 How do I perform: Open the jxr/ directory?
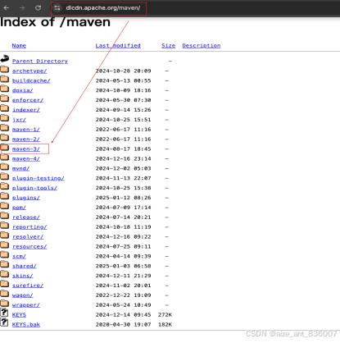pyautogui.click(x=19, y=120)
